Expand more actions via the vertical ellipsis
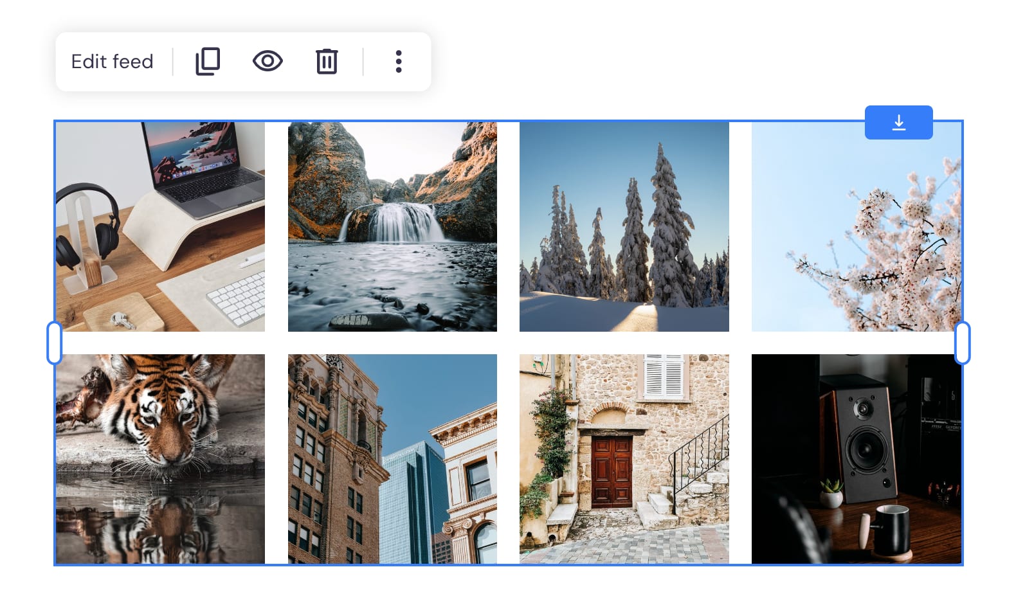1034x612 pixels. [399, 61]
